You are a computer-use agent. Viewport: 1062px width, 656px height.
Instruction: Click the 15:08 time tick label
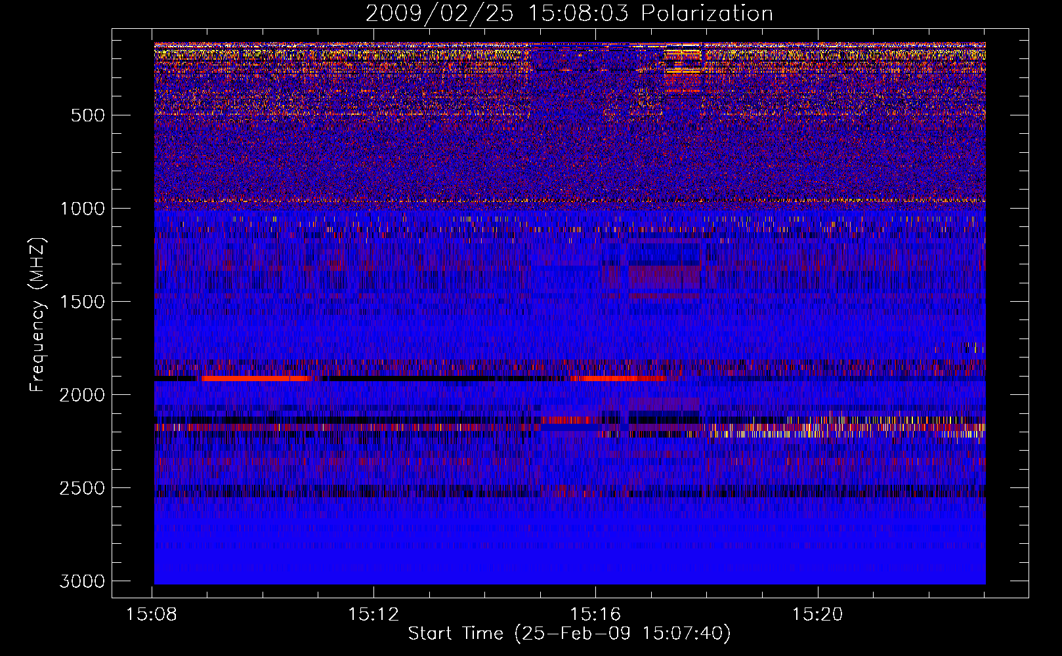pyautogui.click(x=152, y=615)
